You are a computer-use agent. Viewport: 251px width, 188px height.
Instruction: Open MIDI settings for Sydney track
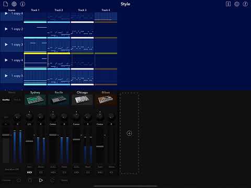point(29,172)
